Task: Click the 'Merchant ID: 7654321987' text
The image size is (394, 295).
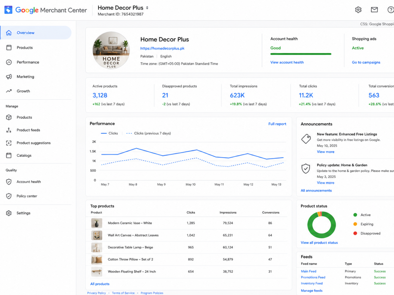Action: click(x=121, y=14)
